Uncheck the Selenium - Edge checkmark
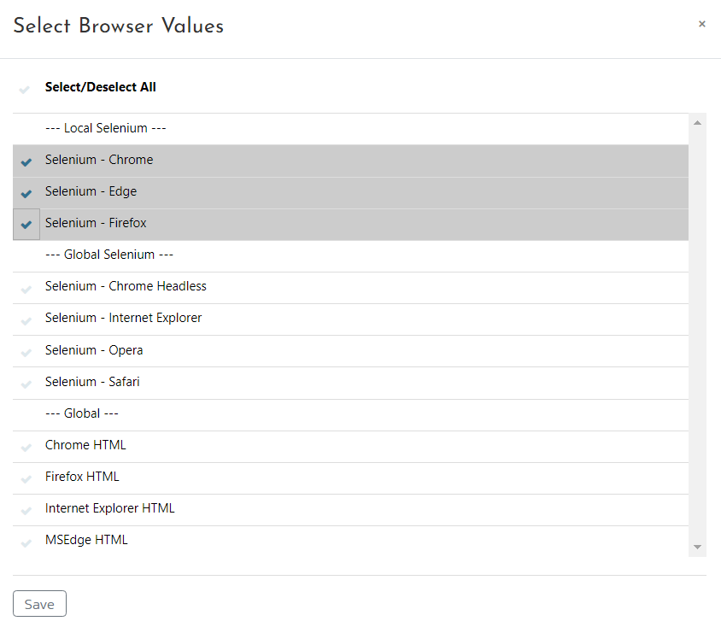721x627 pixels. click(x=26, y=193)
